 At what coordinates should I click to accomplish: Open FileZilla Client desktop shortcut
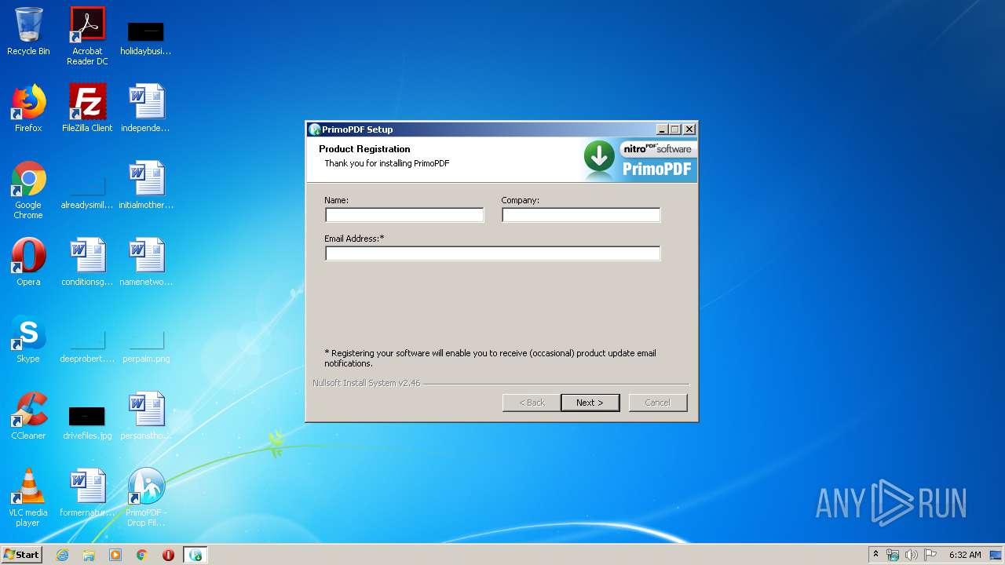tap(87, 108)
